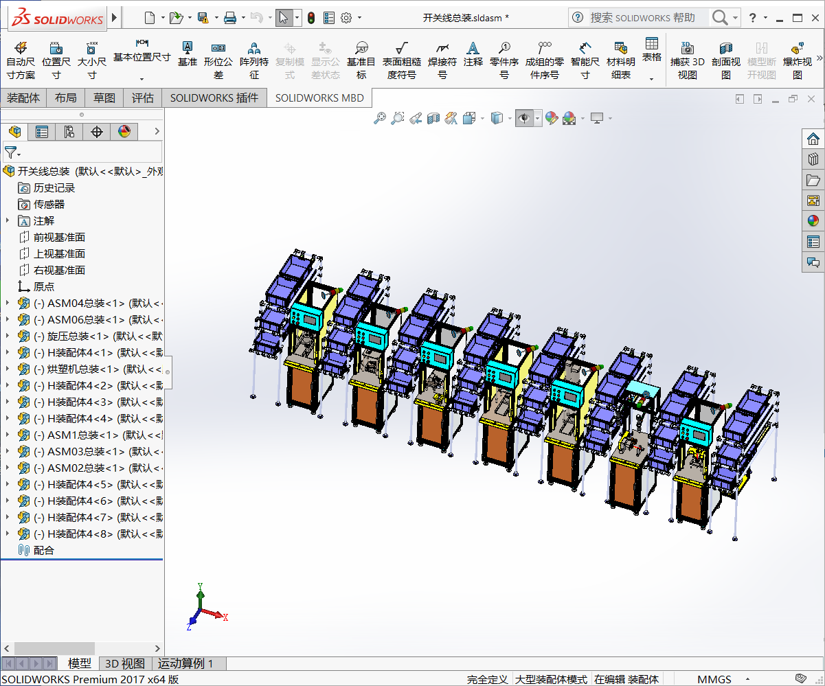The image size is (825, 686).
Task: Click the Datum tool icon
Action: tap(187, 54)
